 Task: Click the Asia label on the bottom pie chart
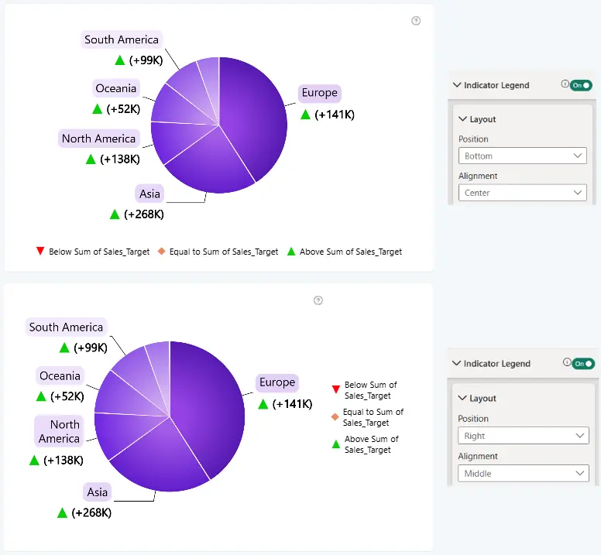(98, 492)
